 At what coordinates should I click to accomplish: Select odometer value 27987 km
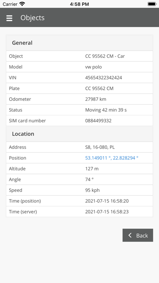[x=96, y=99]
